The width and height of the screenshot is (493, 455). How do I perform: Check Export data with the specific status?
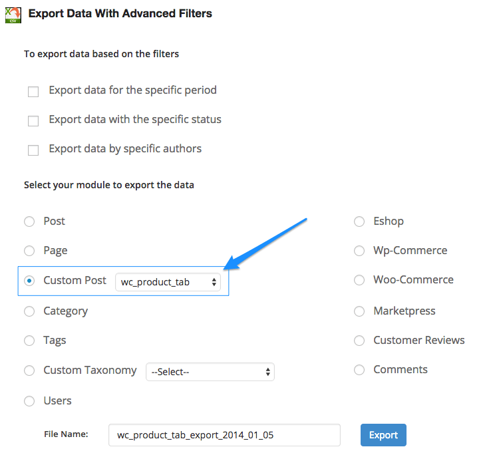tap(33, 121)
